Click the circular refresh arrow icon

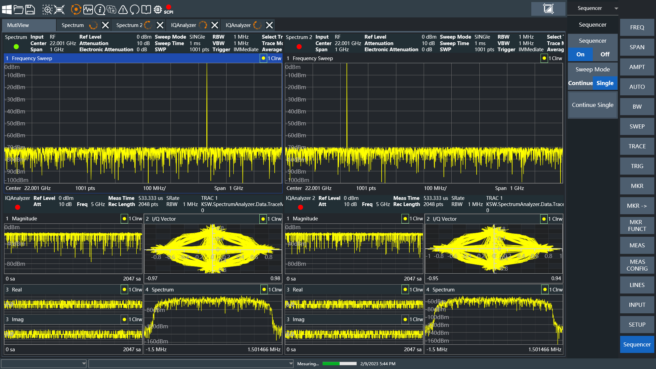134,9
